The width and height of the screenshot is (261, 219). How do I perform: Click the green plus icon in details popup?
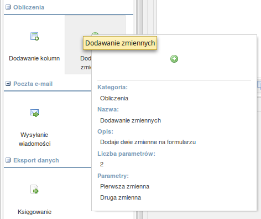tap(174, 59)
